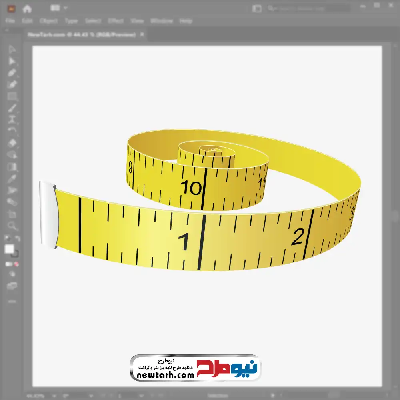Click the Home icon in top bar
Image resolution: width=400 pixels, height=400 pixels.
coord(27,9)
